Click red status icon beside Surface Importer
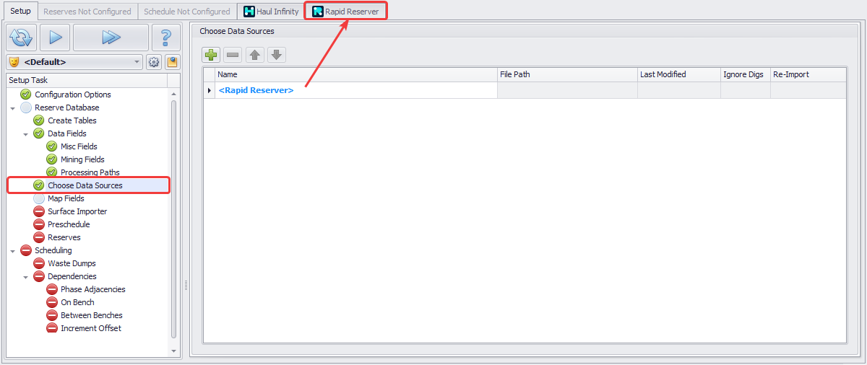Screen dimensions: 867x365 (x=39, y=211)
